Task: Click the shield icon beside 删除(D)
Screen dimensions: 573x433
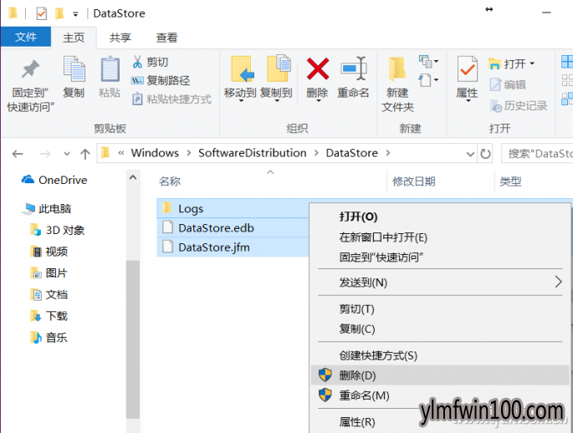Action: pos(325,375)
